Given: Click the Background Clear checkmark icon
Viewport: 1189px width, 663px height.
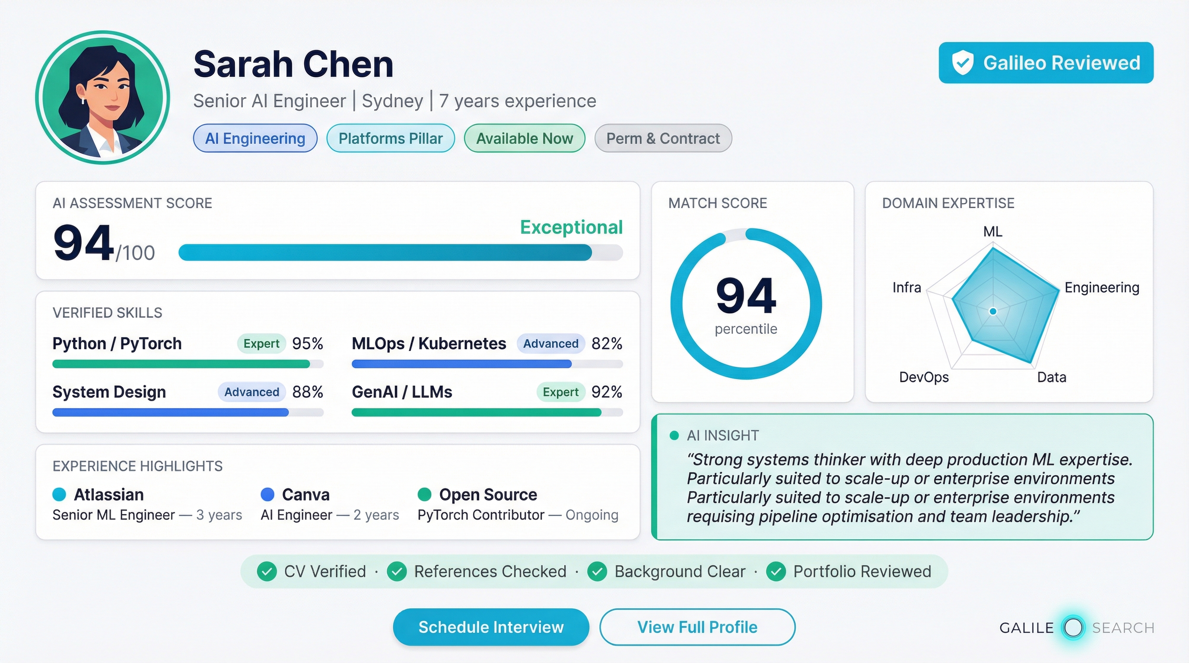Looking at the screenshot, I should (597, 571).
